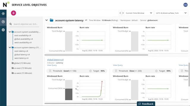Select global-latency-c4 in the tree

point(22,54)
